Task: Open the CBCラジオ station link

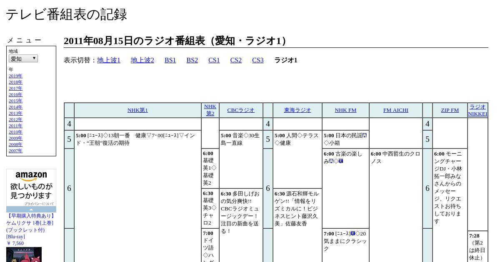Action: [x=241, y=110]
